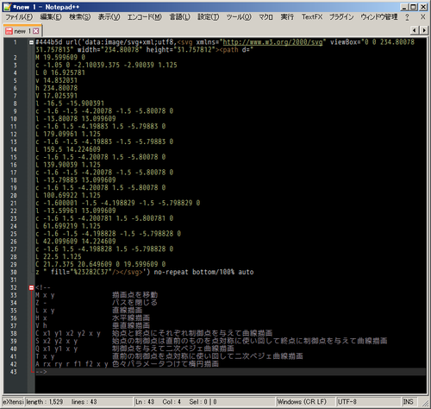
Task: Open the TextFX menu
Action: (312, 17)
